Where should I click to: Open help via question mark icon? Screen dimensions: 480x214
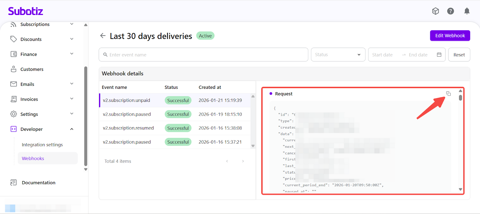450,11
